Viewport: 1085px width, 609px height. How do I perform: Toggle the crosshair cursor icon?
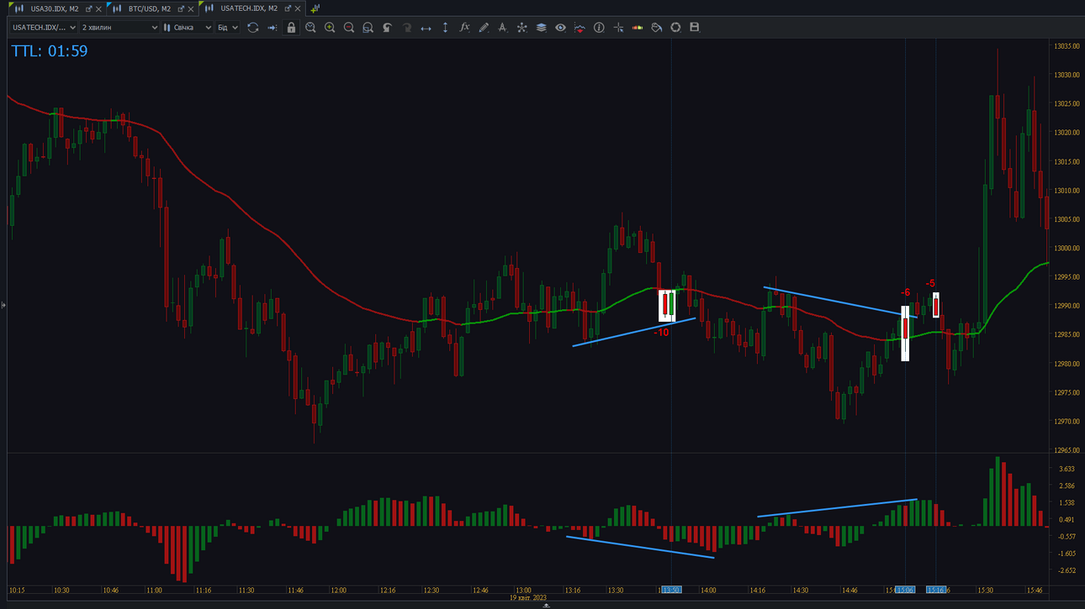(x=618, y=28)
